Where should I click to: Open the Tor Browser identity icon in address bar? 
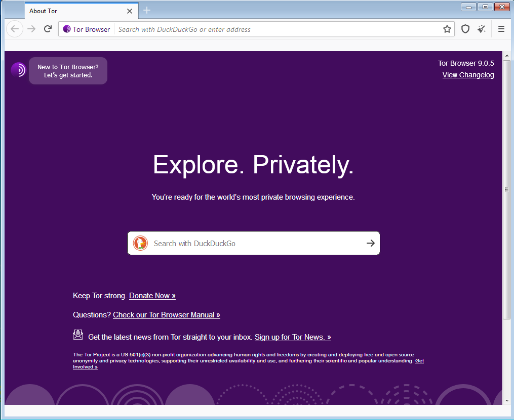coord(87,29)
